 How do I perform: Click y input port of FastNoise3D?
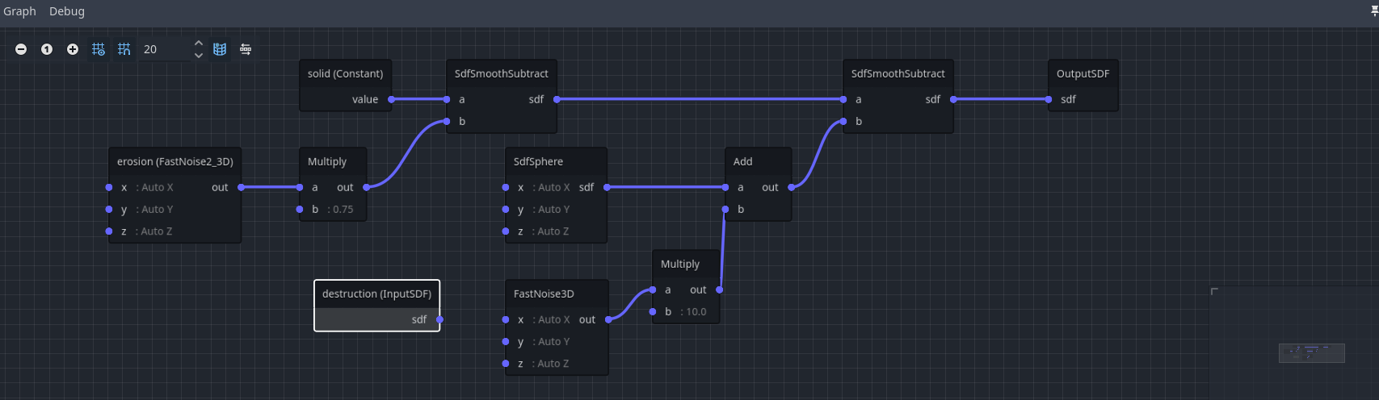(x=506, y=341)
